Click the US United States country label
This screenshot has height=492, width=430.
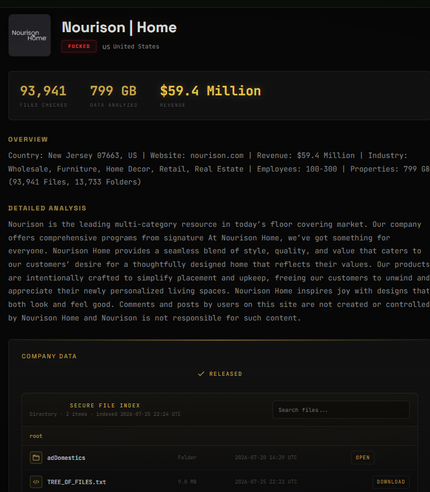(x=130, y=46)
